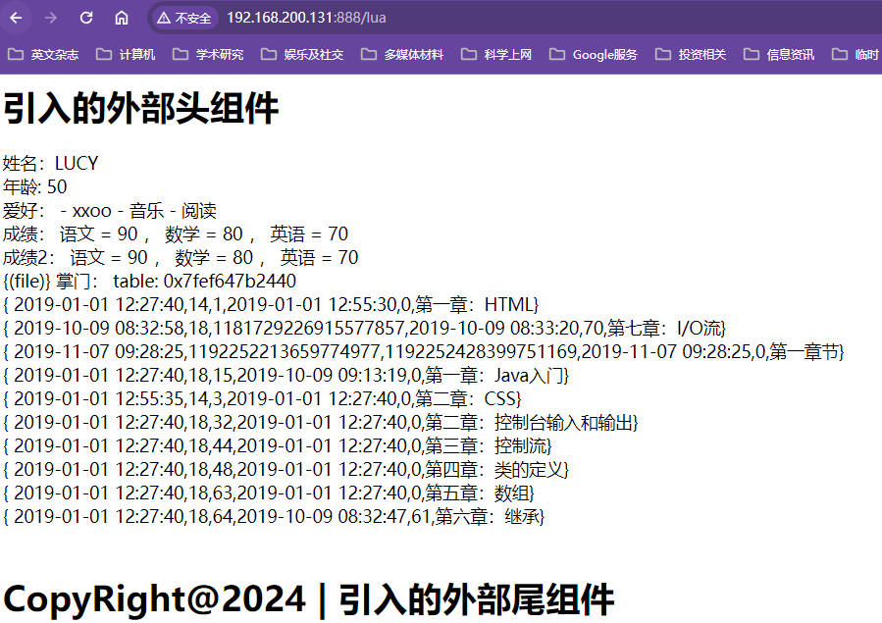The height and width of the screenshot is (623, 882).
Task: Expand the 计算机 bookmarks folder
Action: coord(126,55)
